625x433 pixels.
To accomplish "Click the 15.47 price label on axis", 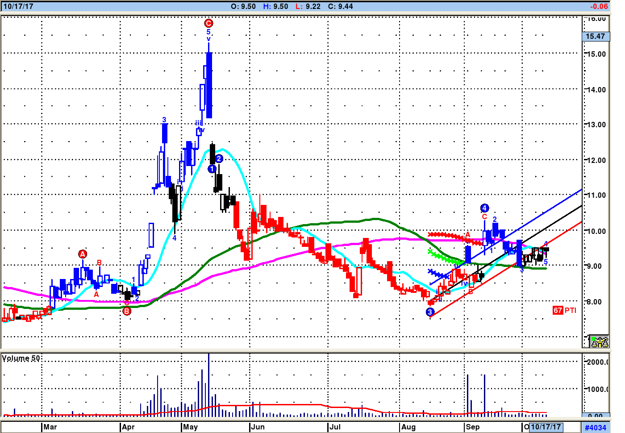I will [596, 36].
